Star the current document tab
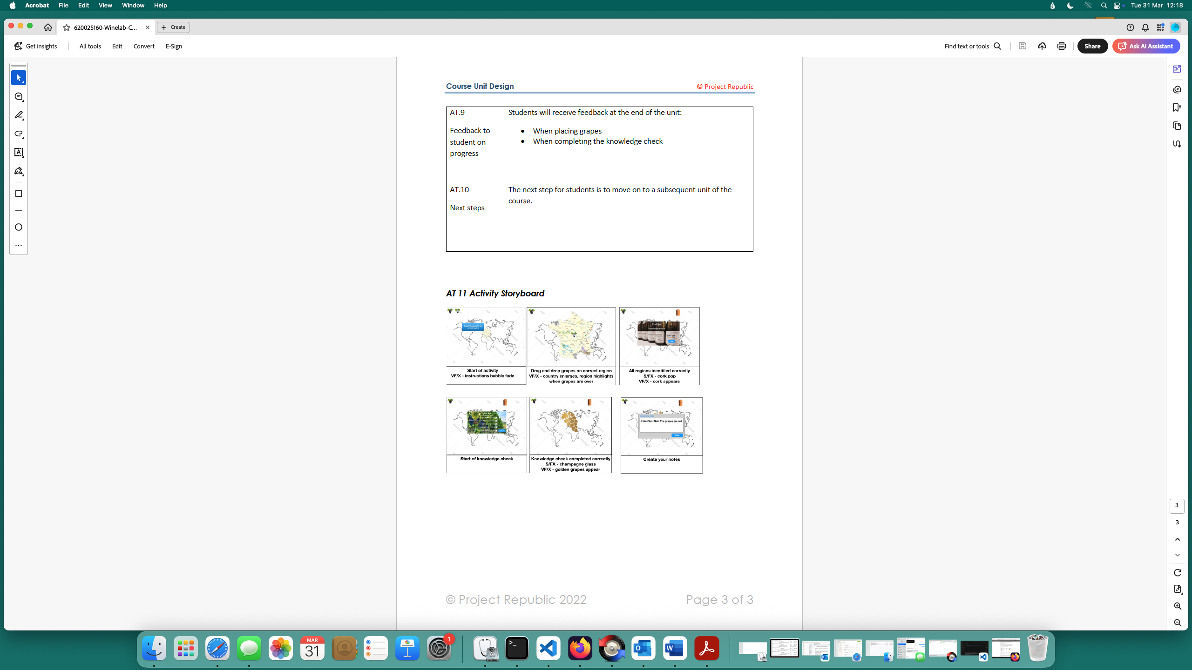This screenshot has width=1192, height=670. (x=67, y=27)
